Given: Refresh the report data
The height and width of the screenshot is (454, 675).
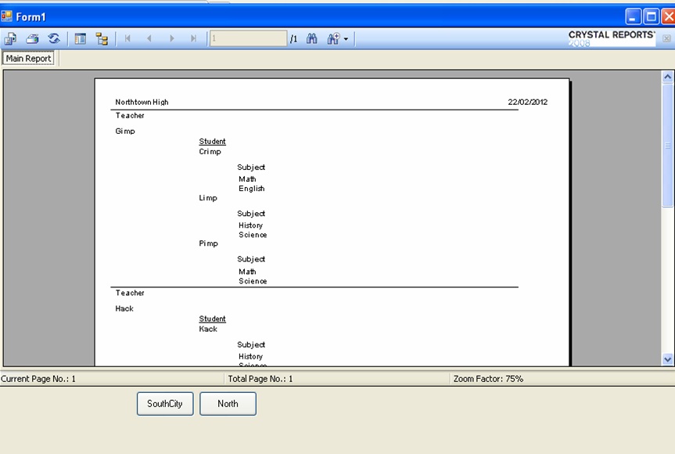Looking at the screenshot, I should pos(53,38).
